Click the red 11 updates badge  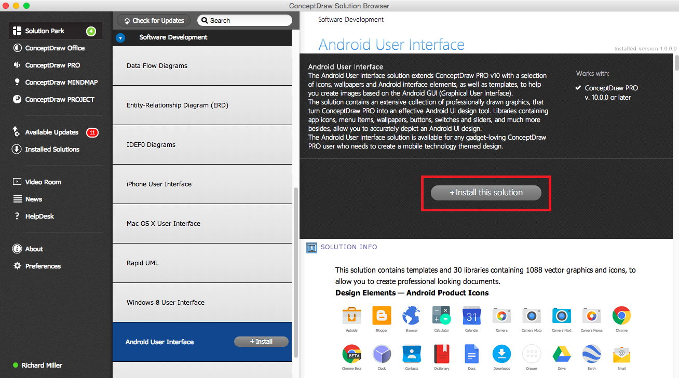(92, 132)
